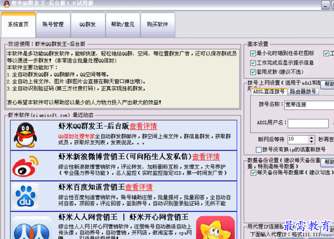Open the 购买软件 tab

pos(158,24)
